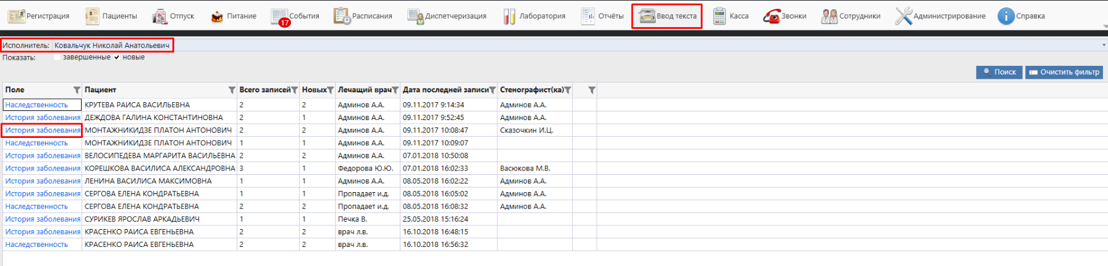Open the Регистрация module icon
The width and height of the screenshot is (1108, 266).
[x=17, y=16]
